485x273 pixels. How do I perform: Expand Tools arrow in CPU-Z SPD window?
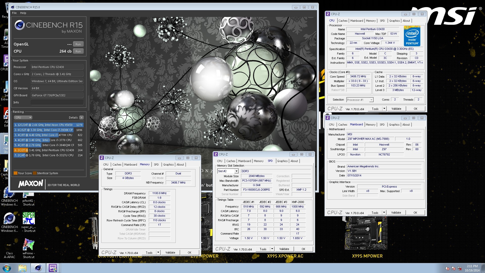[x=272, y=249]
